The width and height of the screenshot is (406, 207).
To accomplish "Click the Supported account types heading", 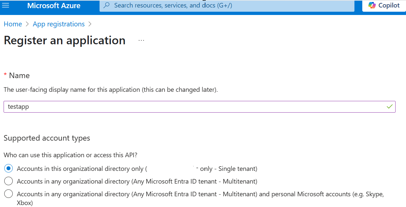I will [47, 138].
